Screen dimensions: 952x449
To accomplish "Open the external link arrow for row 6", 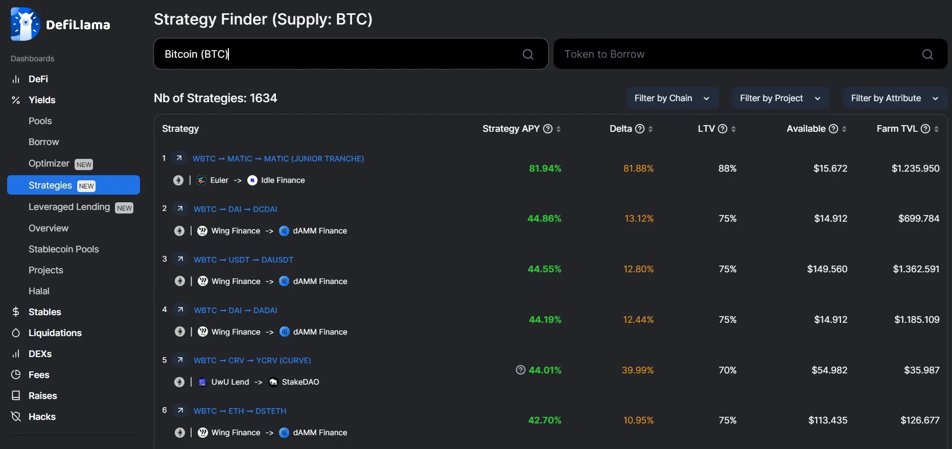I will pos(180,411).
